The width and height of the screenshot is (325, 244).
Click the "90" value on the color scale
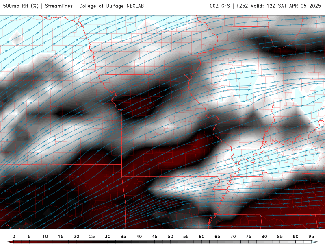[x=296, y=237]
